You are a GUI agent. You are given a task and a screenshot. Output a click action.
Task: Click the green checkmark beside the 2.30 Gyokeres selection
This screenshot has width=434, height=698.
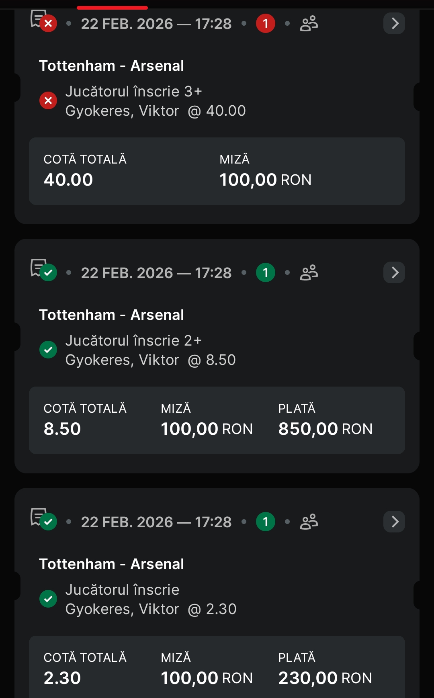pos(48,599)
